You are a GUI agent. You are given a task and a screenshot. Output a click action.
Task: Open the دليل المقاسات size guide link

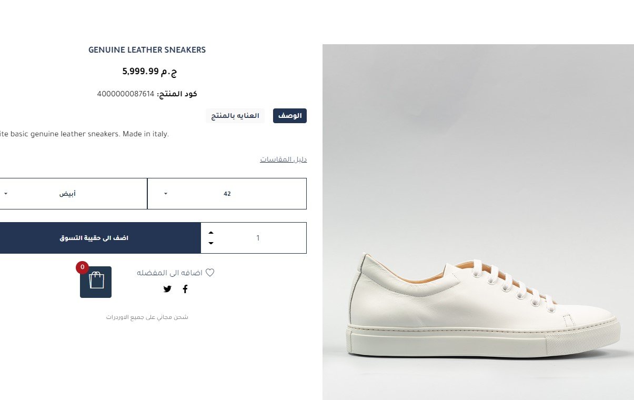tap(283, 159)
